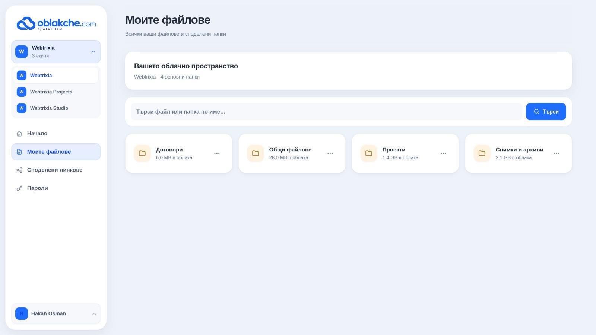Click the '2,1 GB в облака' size text
Image resolution: width=596 pixels, height=335 pixels.
[x=514, y=158]
